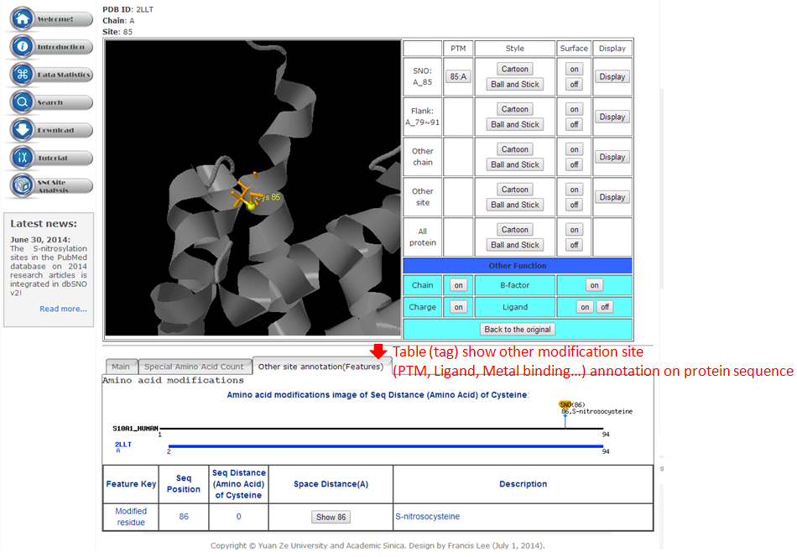Set Other chain style to Ball and Stick
The width and height of the screenshot is (797, 557).
[515, 164]
